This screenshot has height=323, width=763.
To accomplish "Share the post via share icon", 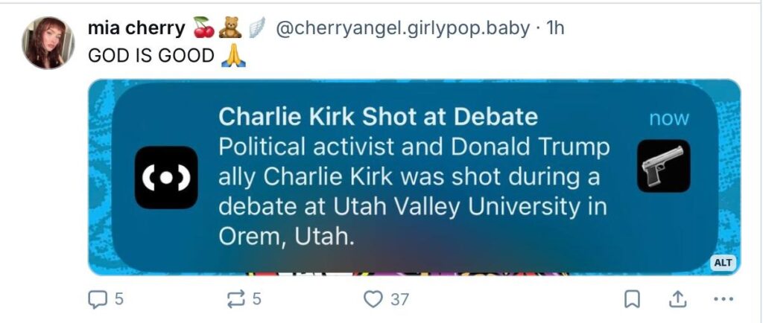I will [674, 300].
